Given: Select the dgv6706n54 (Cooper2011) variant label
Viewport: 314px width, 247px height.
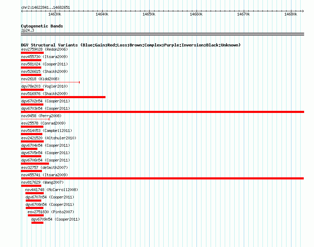Looking at the screenshot, I should coord(46,160).
